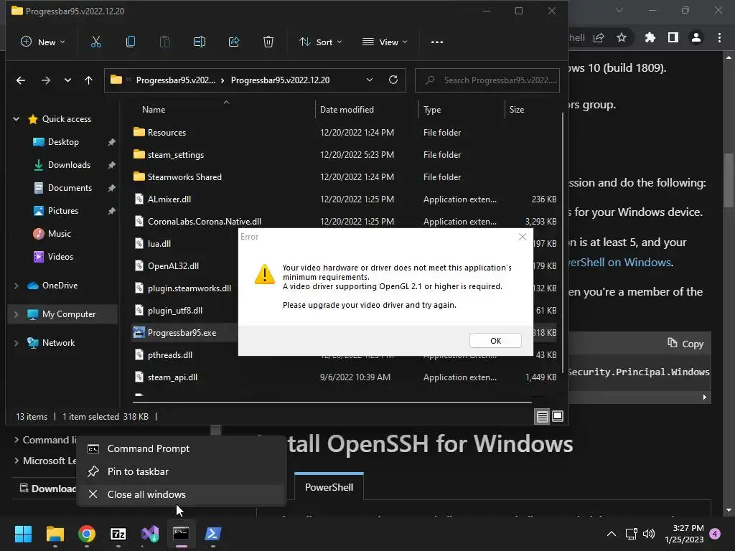Bookmark page with Chrome star icon
The height and width of the screenshot is (551, 735).
coord(622,37)
